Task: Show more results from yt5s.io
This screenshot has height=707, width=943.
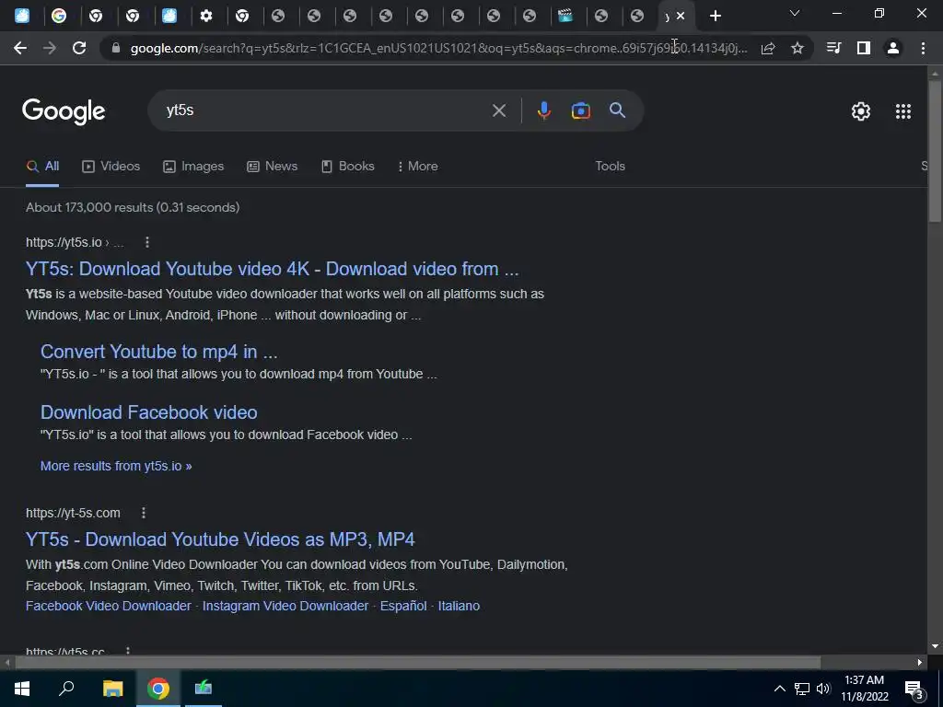Action: coord(116,466)
